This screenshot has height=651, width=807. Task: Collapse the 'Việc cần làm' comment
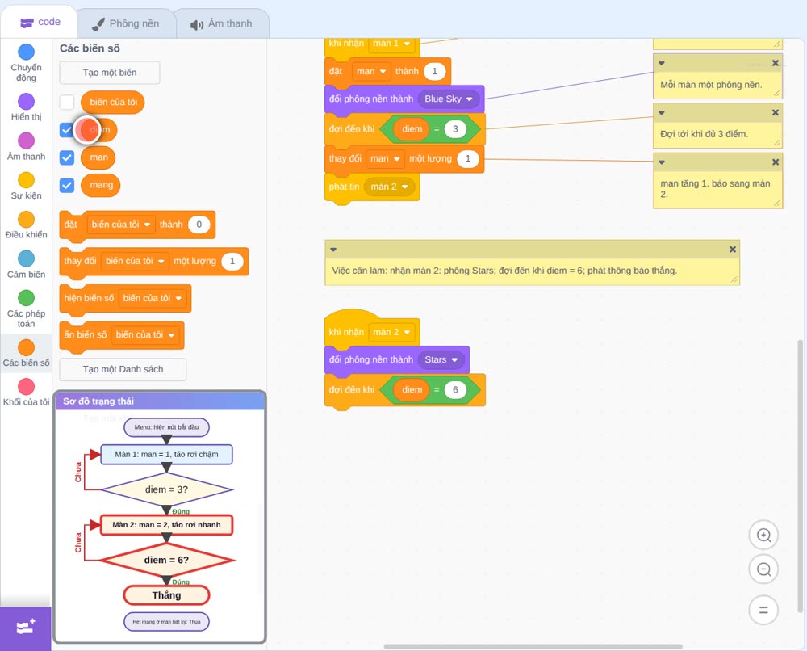click(333, 250)
